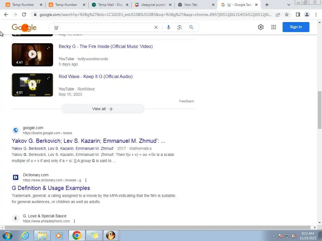Click the Sign in button
Image resolution: width=322 pixels, height=241 pixels.
tap(296, 27)
